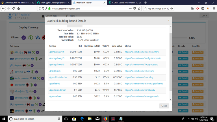Open @carloamc sender profile link

click(55, 84)
